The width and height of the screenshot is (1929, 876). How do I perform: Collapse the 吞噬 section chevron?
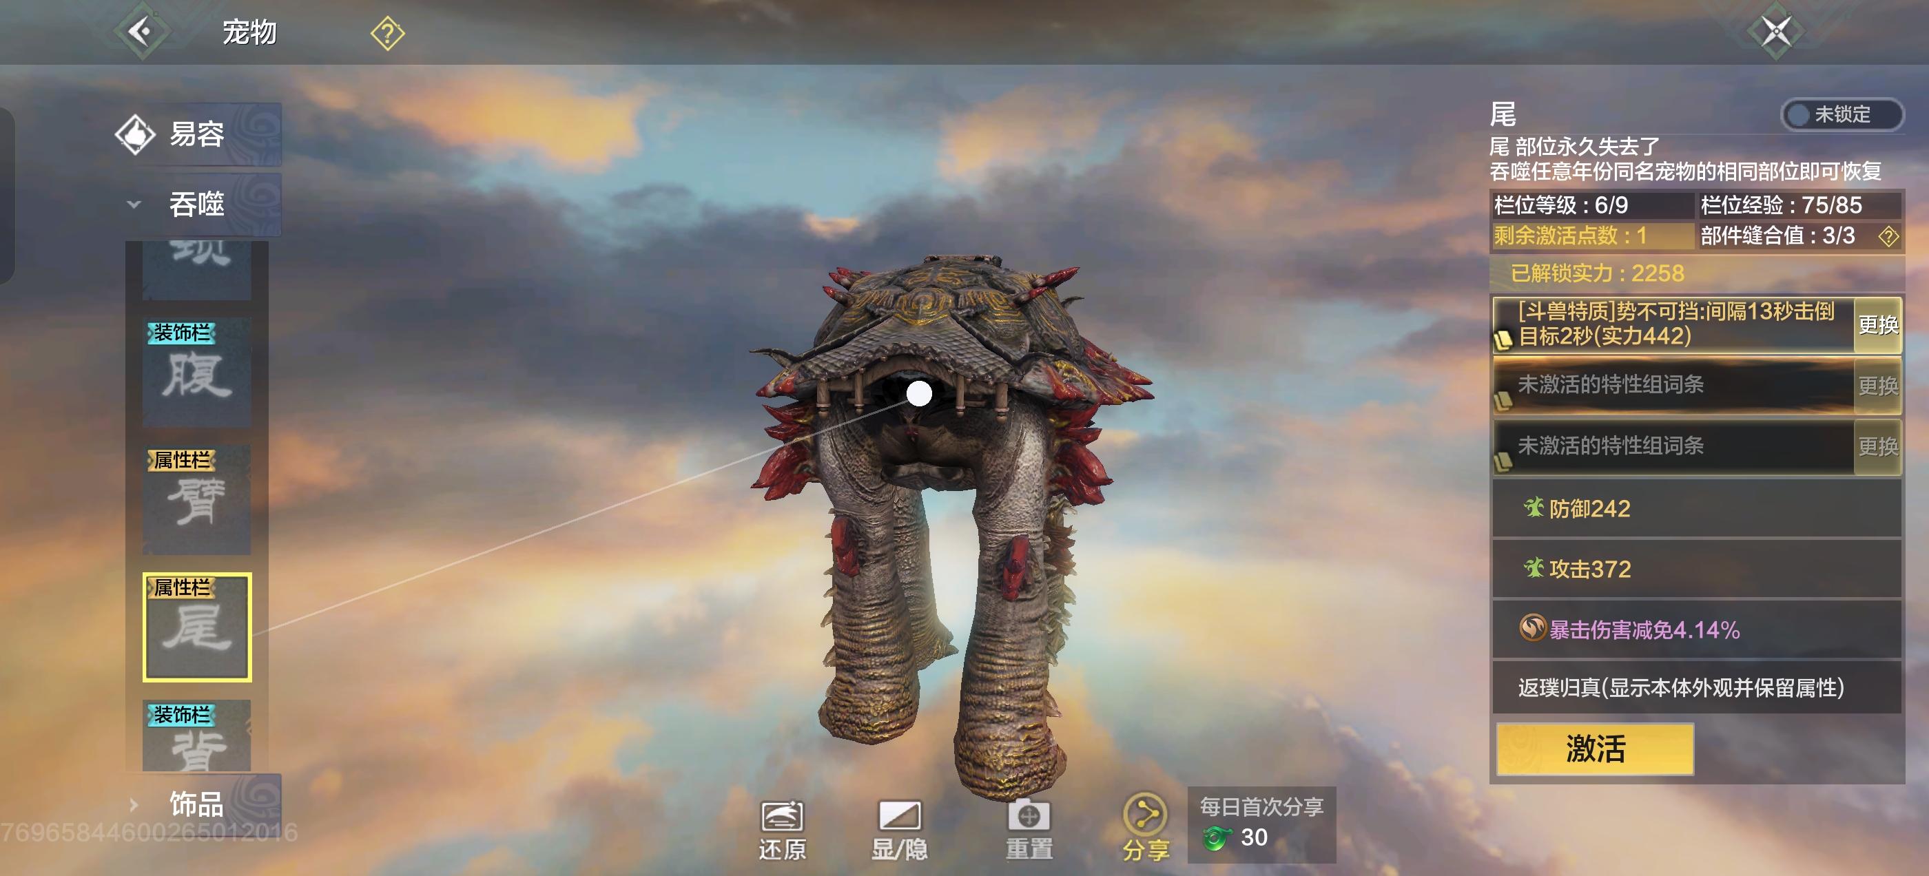click(134, 204)
